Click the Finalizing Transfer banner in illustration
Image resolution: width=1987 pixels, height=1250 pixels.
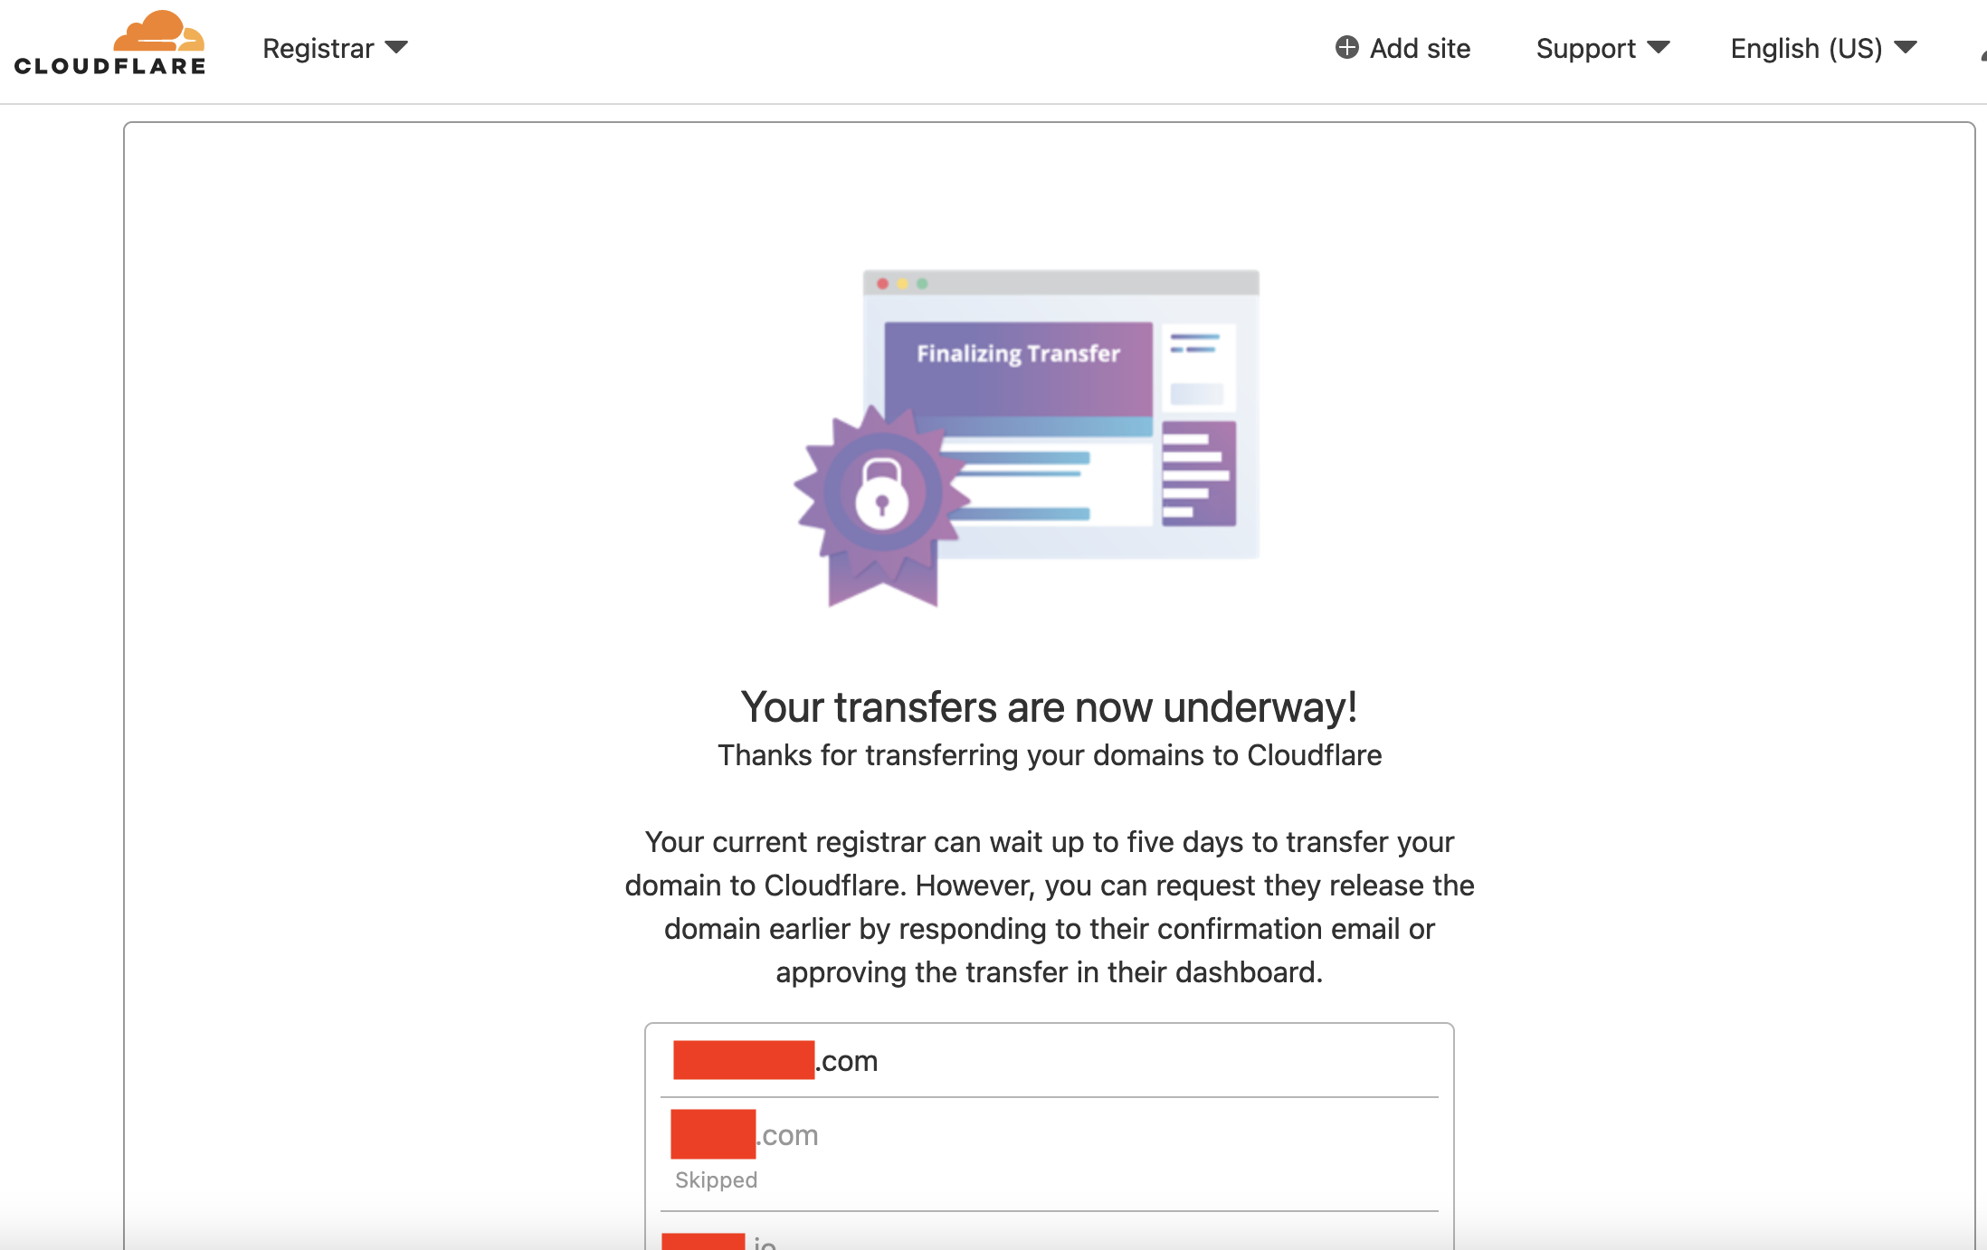coord(1018,369)
